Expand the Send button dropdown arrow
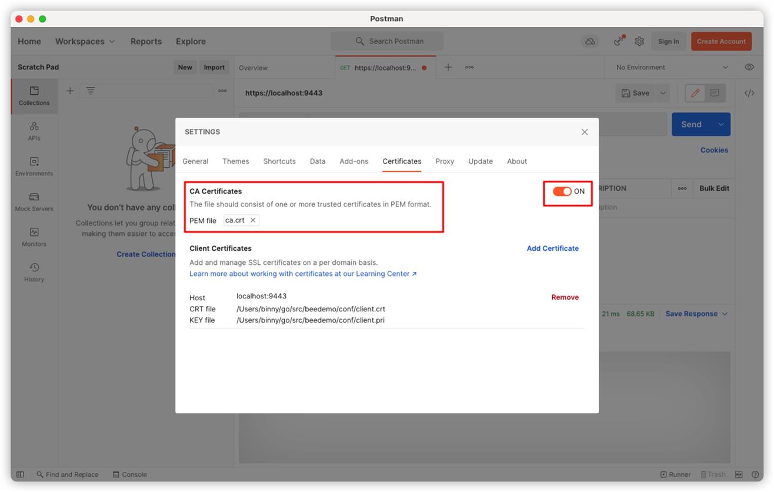 (720, 124)
